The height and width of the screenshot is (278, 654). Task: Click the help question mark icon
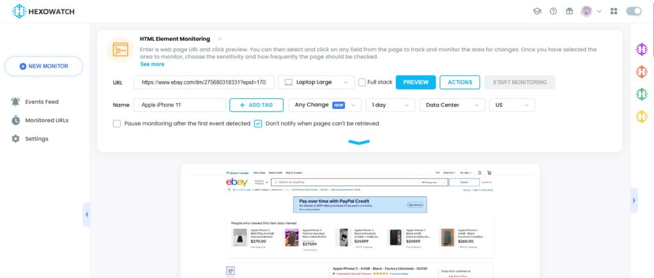coord(553,11)
